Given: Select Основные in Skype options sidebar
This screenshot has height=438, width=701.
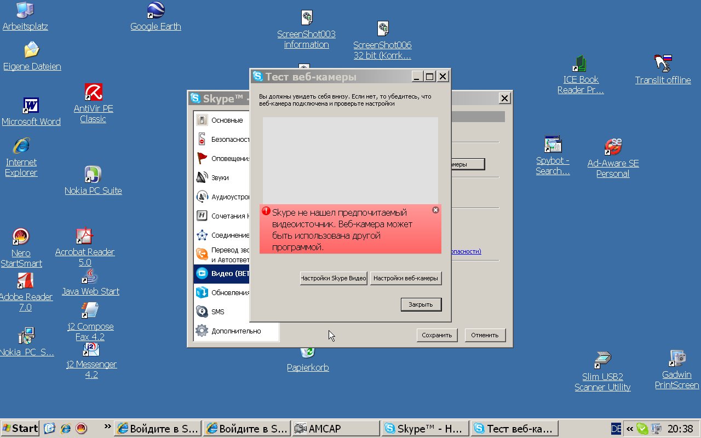Looking at the screenshot, I should pos(222,120).
